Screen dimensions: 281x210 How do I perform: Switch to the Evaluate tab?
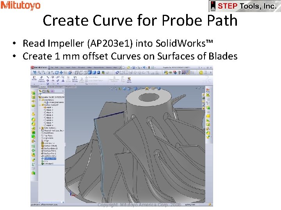tap(51, 87)
